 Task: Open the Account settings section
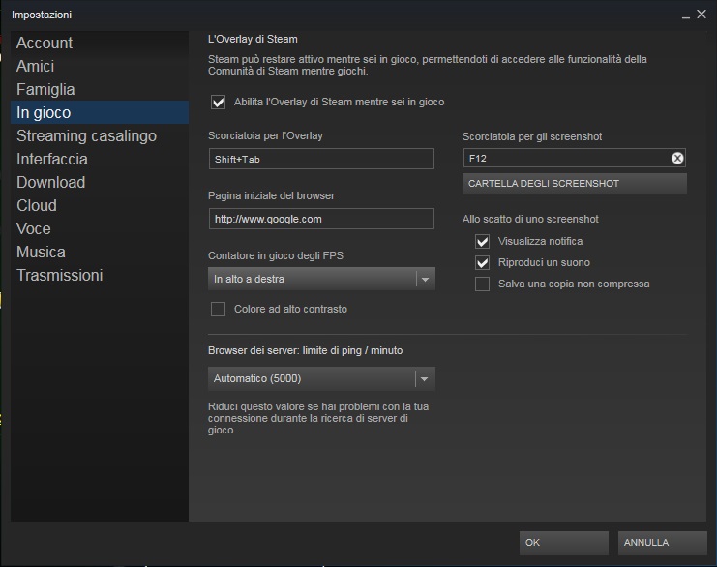point(45,43)
